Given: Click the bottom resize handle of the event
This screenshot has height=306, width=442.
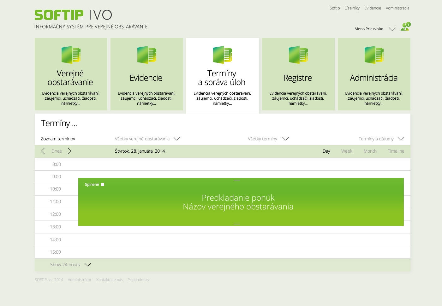Looking at the screenshot, I should pos(237,224).
